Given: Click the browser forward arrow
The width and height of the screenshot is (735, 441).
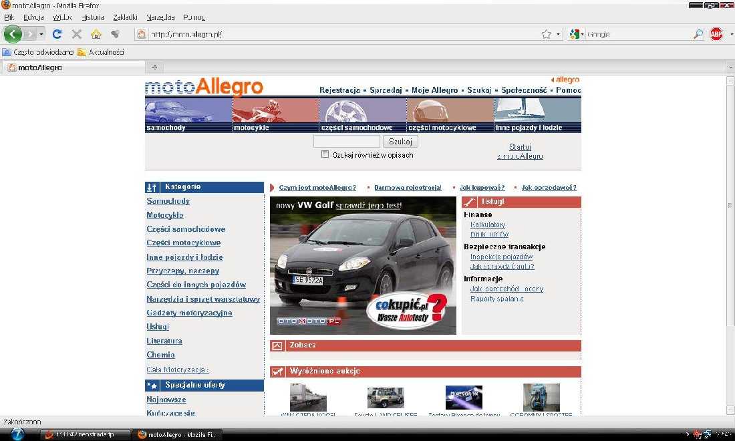Looking at the screenshot, I should tap(29, 34).
